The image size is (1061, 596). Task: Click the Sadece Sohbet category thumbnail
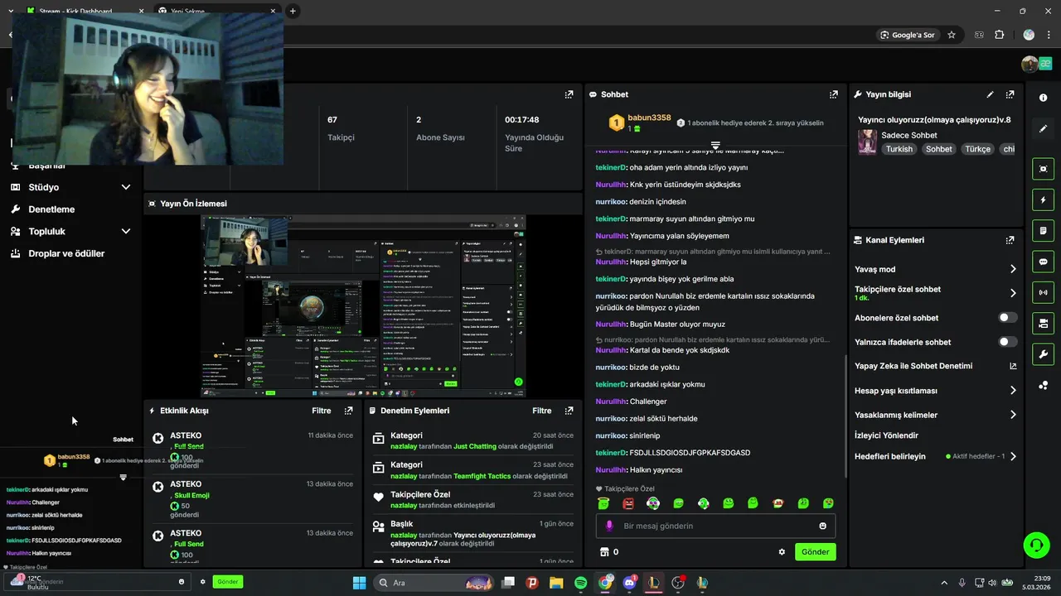tap(867, 142)
